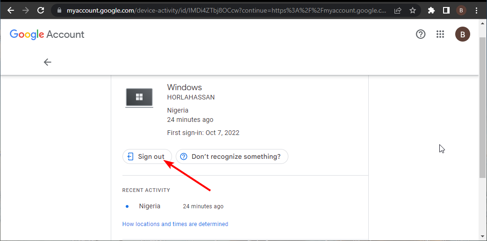487x241 pixels.
Task: Click "Don't recognize something?" button
Action: (232, 156)
